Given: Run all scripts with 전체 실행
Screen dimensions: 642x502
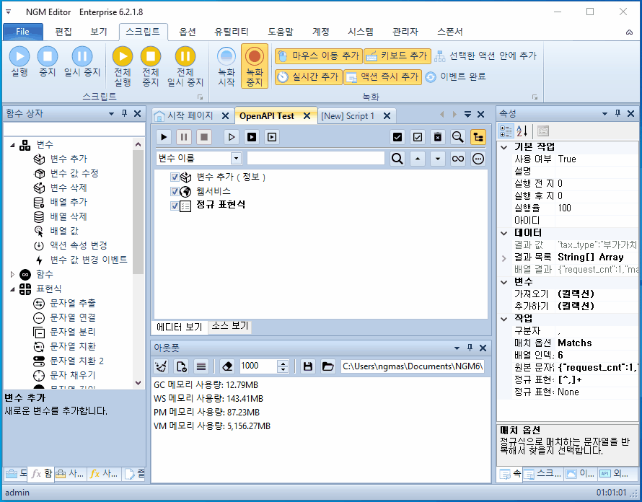Looking at the screenshot, I should point(123,66).
